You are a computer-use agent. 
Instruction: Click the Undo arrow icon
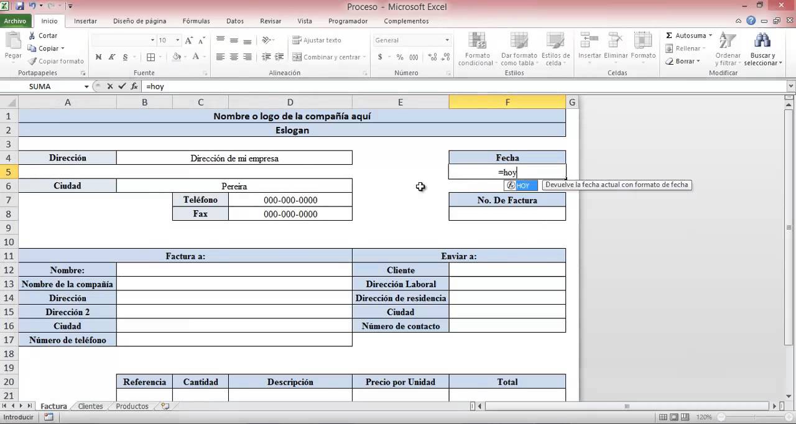[32, 6]
